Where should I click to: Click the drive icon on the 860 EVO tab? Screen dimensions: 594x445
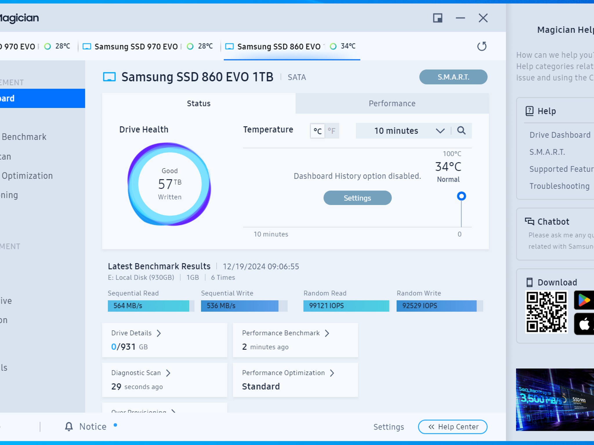click(x=229, y=46)
